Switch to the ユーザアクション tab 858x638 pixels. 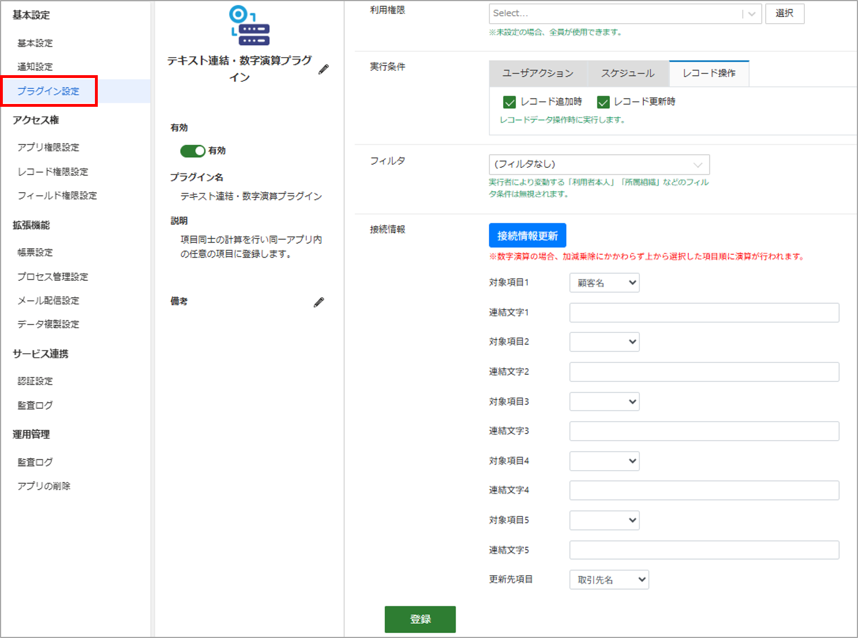538,73
